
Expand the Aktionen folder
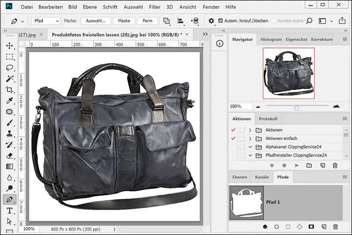click(250, 130)
